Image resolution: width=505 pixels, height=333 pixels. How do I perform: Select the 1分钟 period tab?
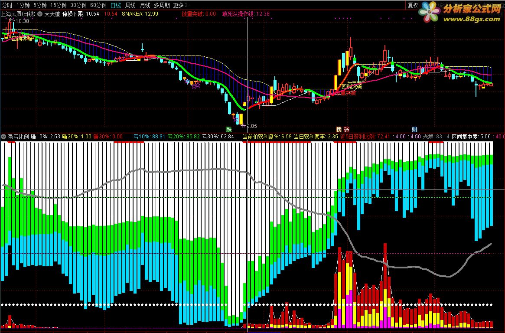[23, 5]
